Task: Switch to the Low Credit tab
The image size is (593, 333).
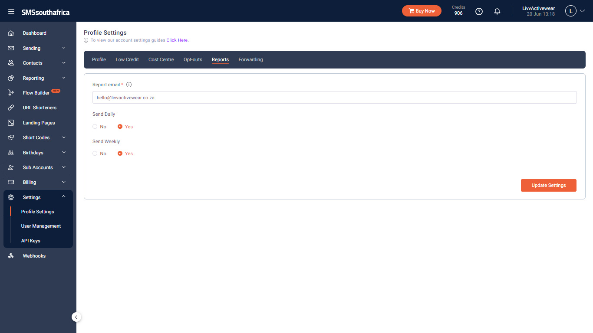Action: [127, 59]
